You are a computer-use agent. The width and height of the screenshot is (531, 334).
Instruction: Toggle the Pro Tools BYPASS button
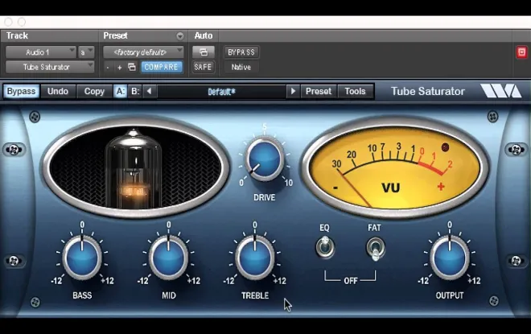pos(241,52)
